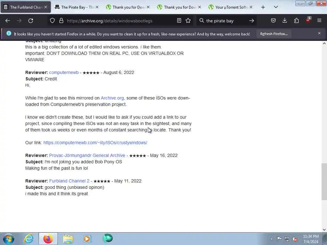Open Save to Pocket
Image resolution: width=327 pixels, height=245 pixels.
click(x=273, y=21)
